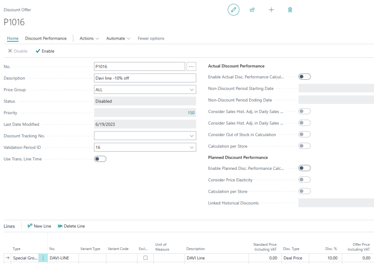Toggle Calculation per Store under Actual Discount Performance
This screenshot has width=374, height=264.
[x=305, y=146]
